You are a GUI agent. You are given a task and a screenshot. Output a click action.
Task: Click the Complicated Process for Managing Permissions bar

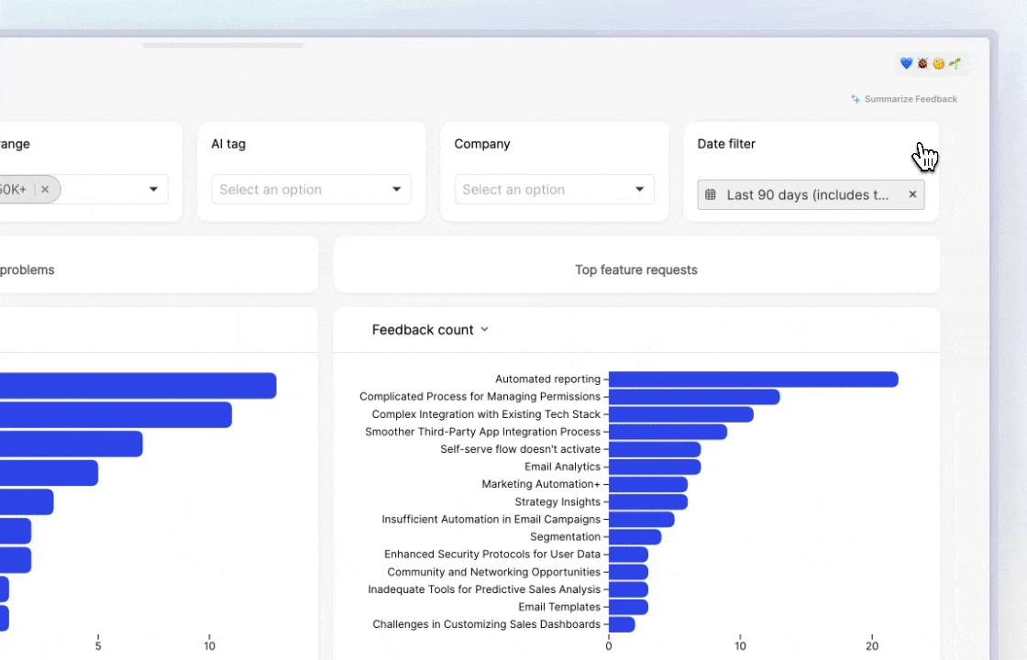(694, 397)
